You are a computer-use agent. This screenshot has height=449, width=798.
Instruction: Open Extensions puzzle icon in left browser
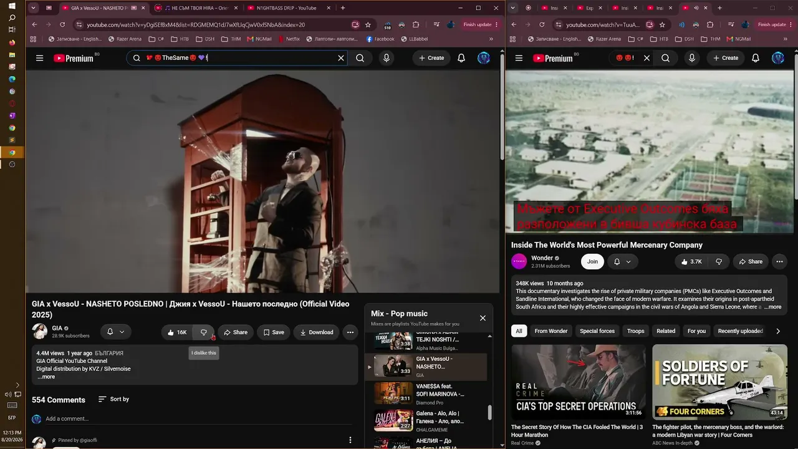(x=416, y=25)
